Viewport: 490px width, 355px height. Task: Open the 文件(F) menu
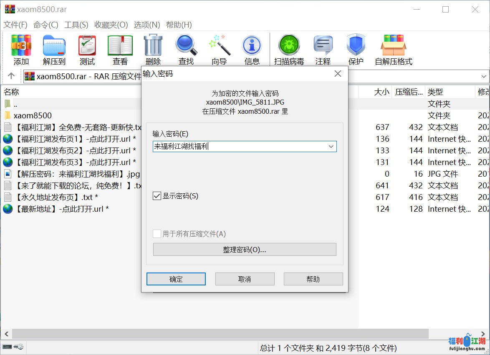click(15, 25)
